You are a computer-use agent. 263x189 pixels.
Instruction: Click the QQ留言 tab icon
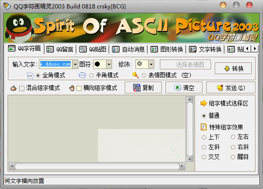[x=50, y=49]
